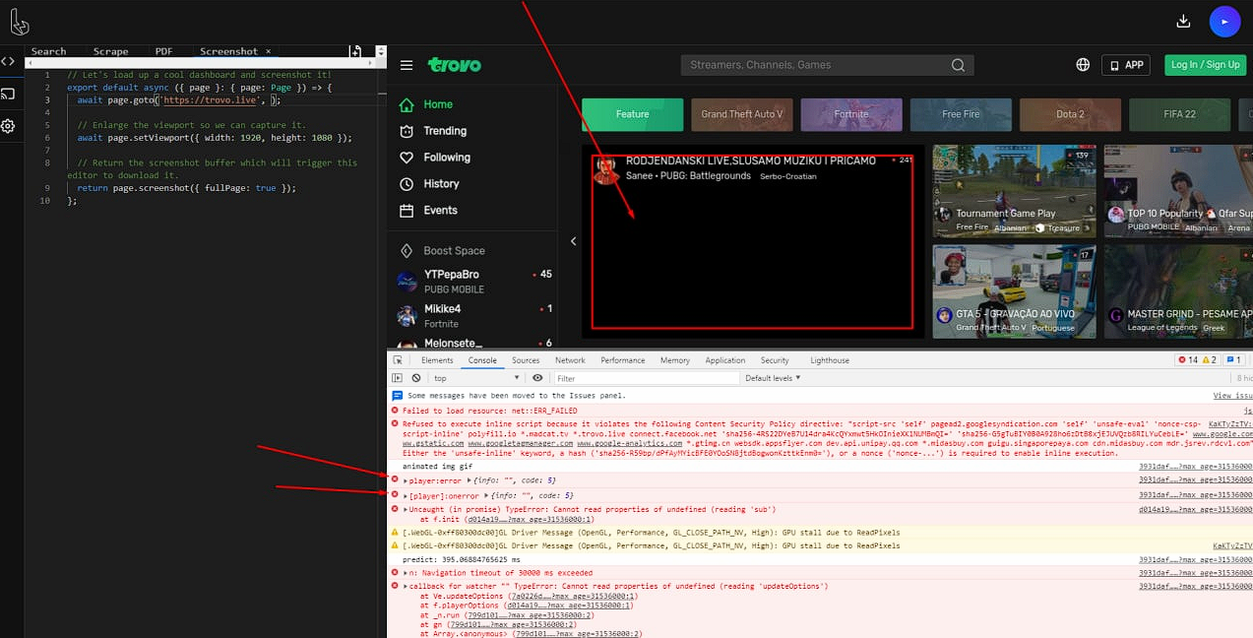This screenshot has height=638, width=1253.
Task: Open the settings gear in the left sidebar
Action: (x=10, y=124)
